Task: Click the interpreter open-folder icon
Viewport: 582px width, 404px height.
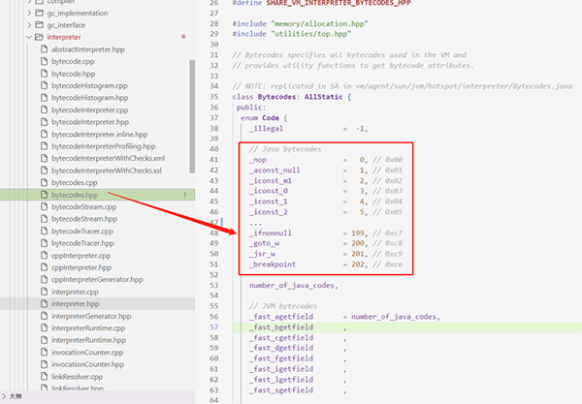Action: click(x=39, y=37)
